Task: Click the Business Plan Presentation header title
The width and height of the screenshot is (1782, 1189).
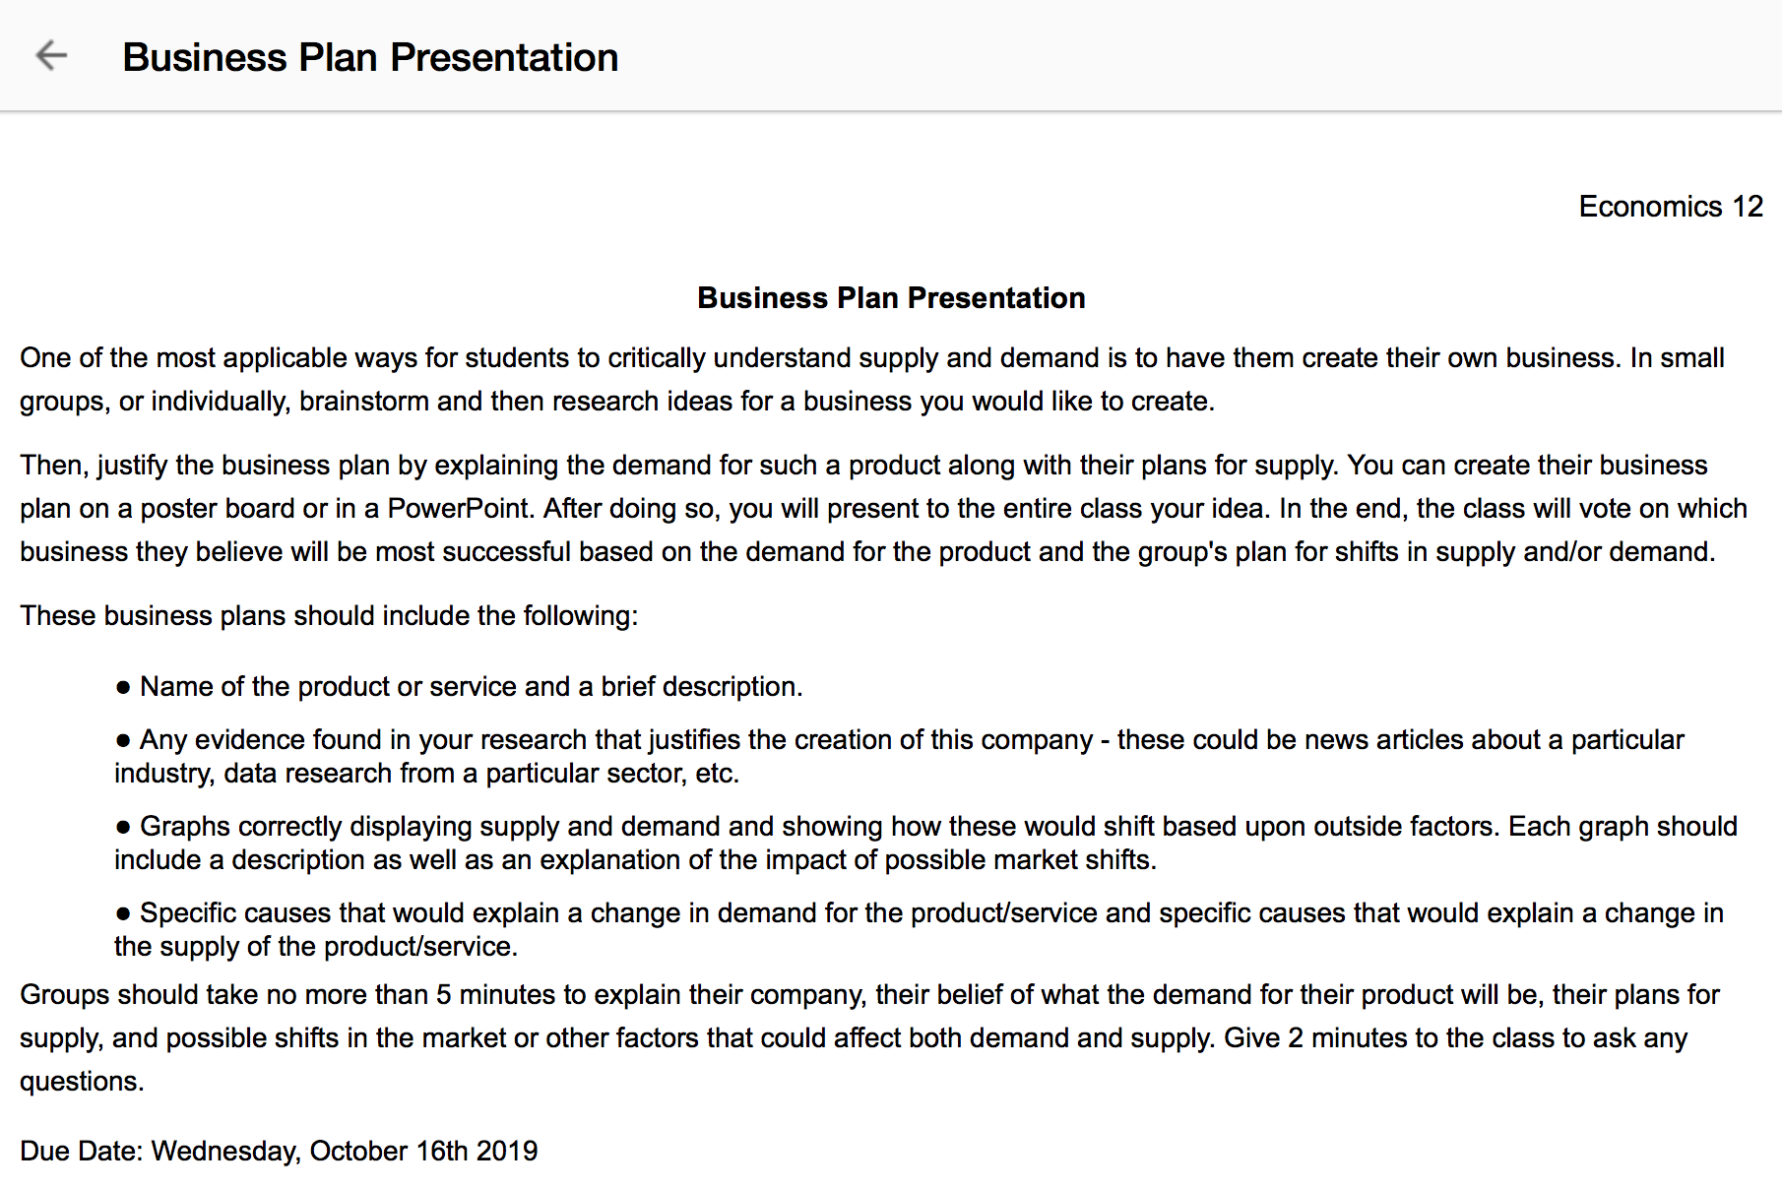Action: pos(370,57)
